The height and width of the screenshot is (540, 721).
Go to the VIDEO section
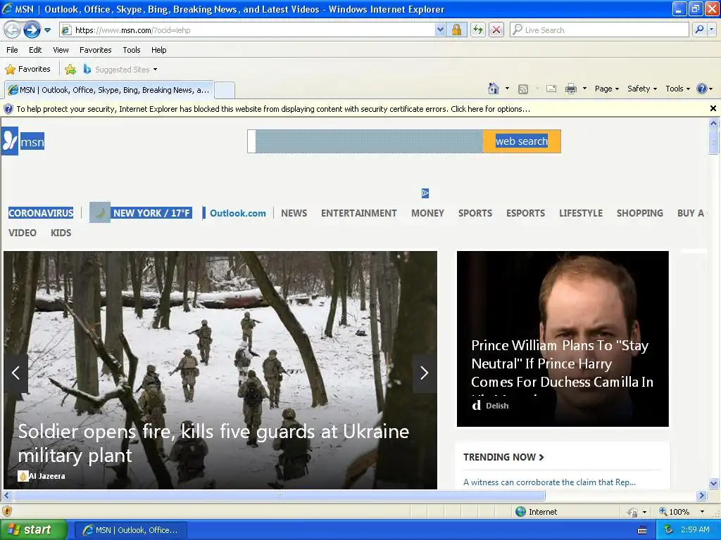coord(22,233)
